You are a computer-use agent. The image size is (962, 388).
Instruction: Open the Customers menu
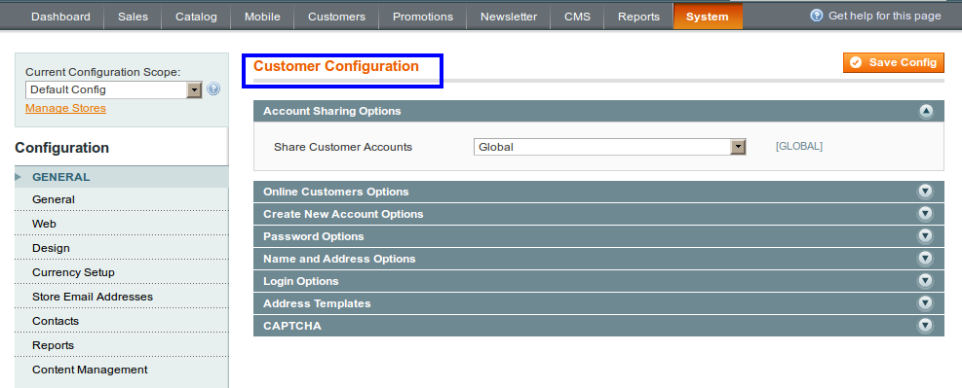pos(337,17)
